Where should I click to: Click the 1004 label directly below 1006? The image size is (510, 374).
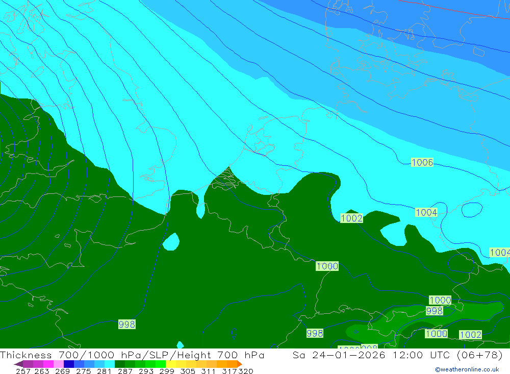tap(426, 213)
